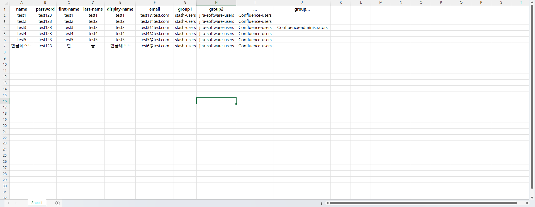Select 'Confluence-users' in row 4
The height and width of the screenshot is (207, 535).
[x=255, y=28]
